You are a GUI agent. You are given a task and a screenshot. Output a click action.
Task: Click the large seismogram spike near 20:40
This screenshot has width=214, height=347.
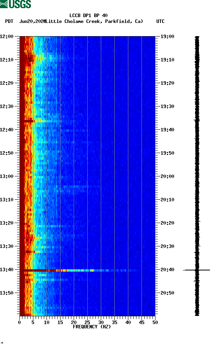[197, 270]
